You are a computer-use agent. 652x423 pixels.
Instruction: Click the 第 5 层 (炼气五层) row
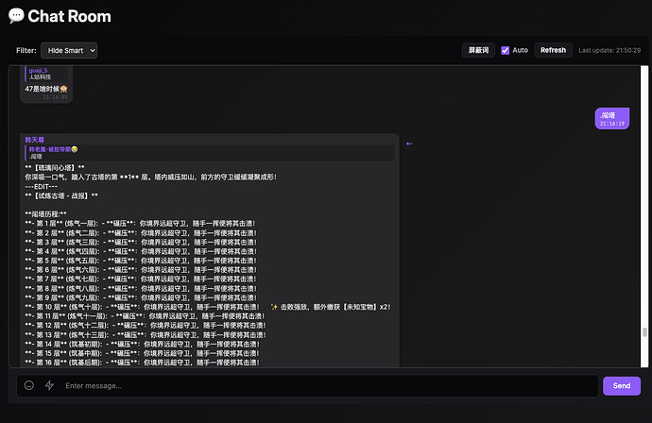(x=141, y=261)
